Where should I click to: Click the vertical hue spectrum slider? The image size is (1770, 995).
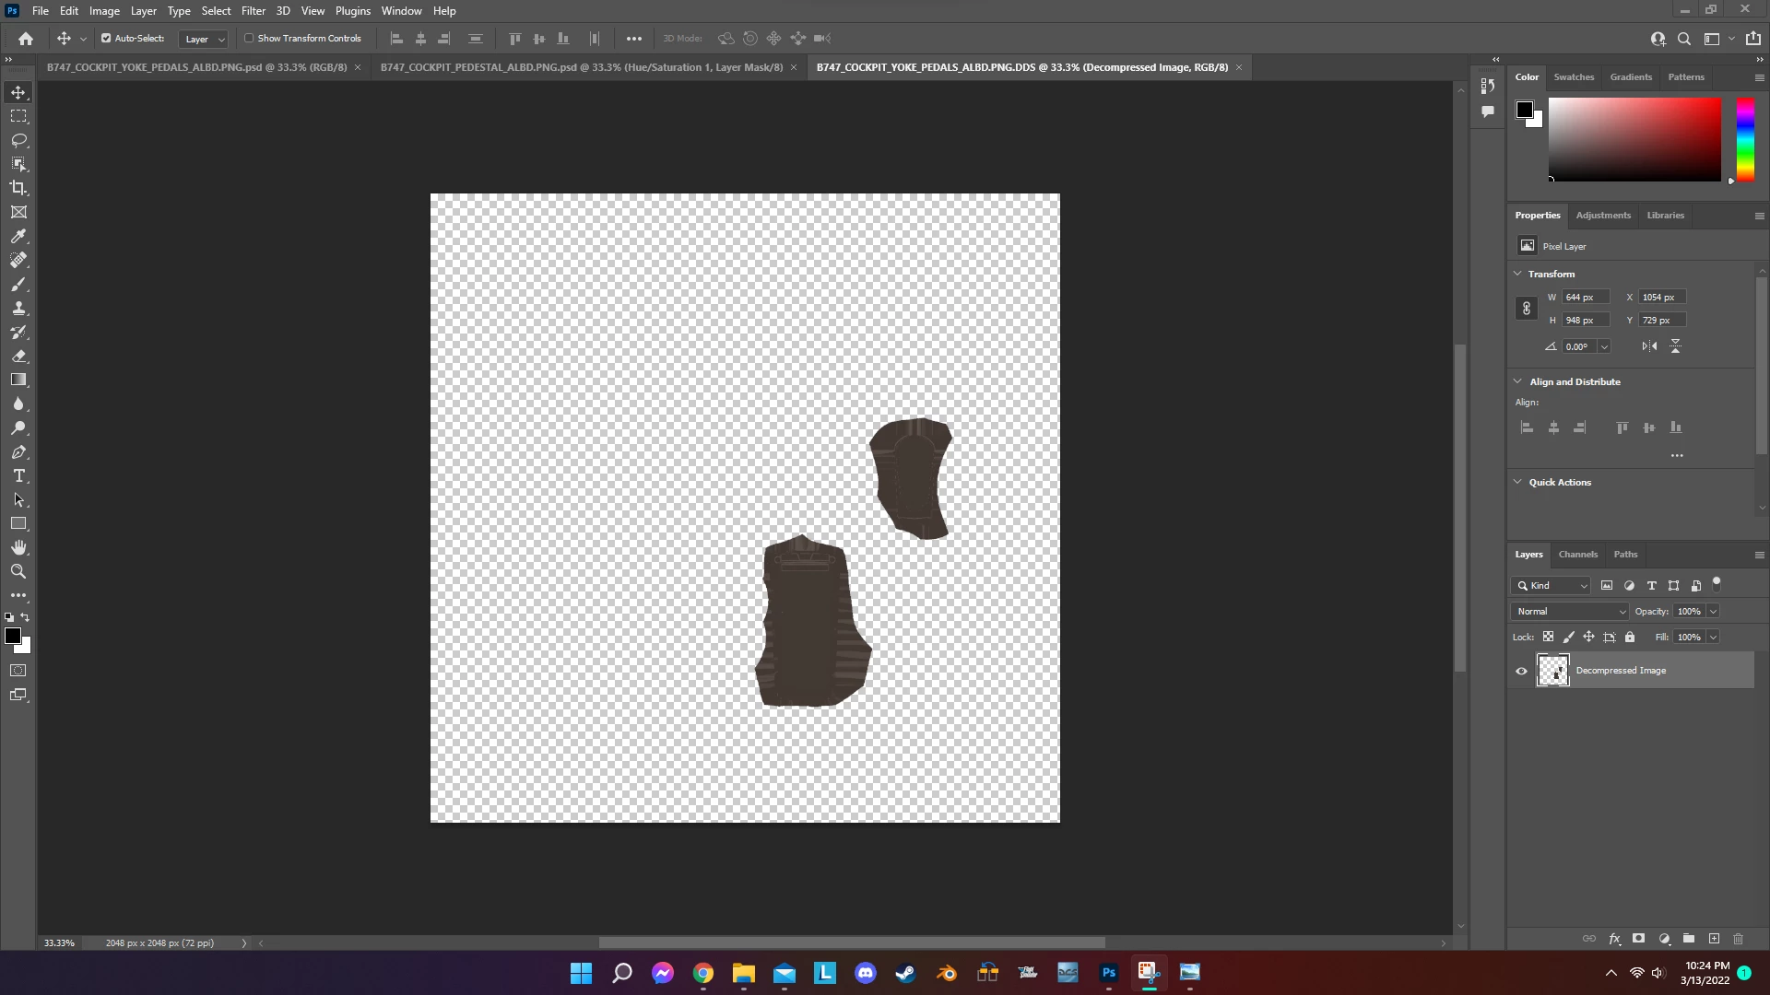(x=1745, y=138)
